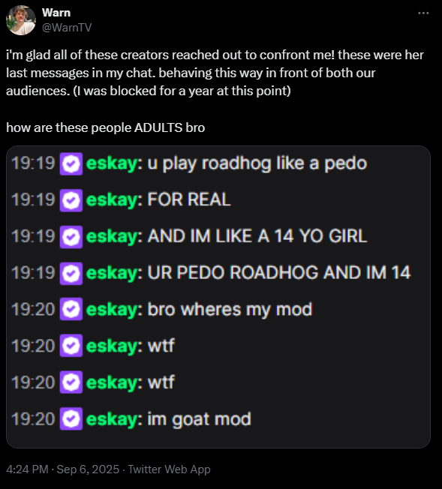The image size is (442, 489).
Task: Click verified badge beside 'UR PEDO ROADHOG' message
Action: [x=71, y=274]
